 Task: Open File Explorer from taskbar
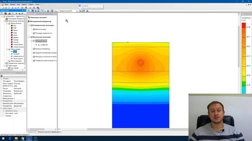coord(16,138)
